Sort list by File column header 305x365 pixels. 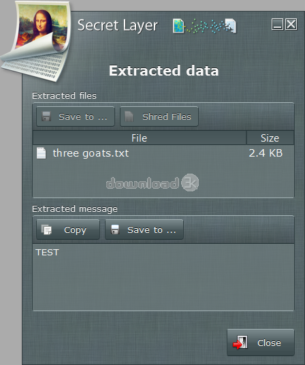pyautogui.click(x=140, y=138)
